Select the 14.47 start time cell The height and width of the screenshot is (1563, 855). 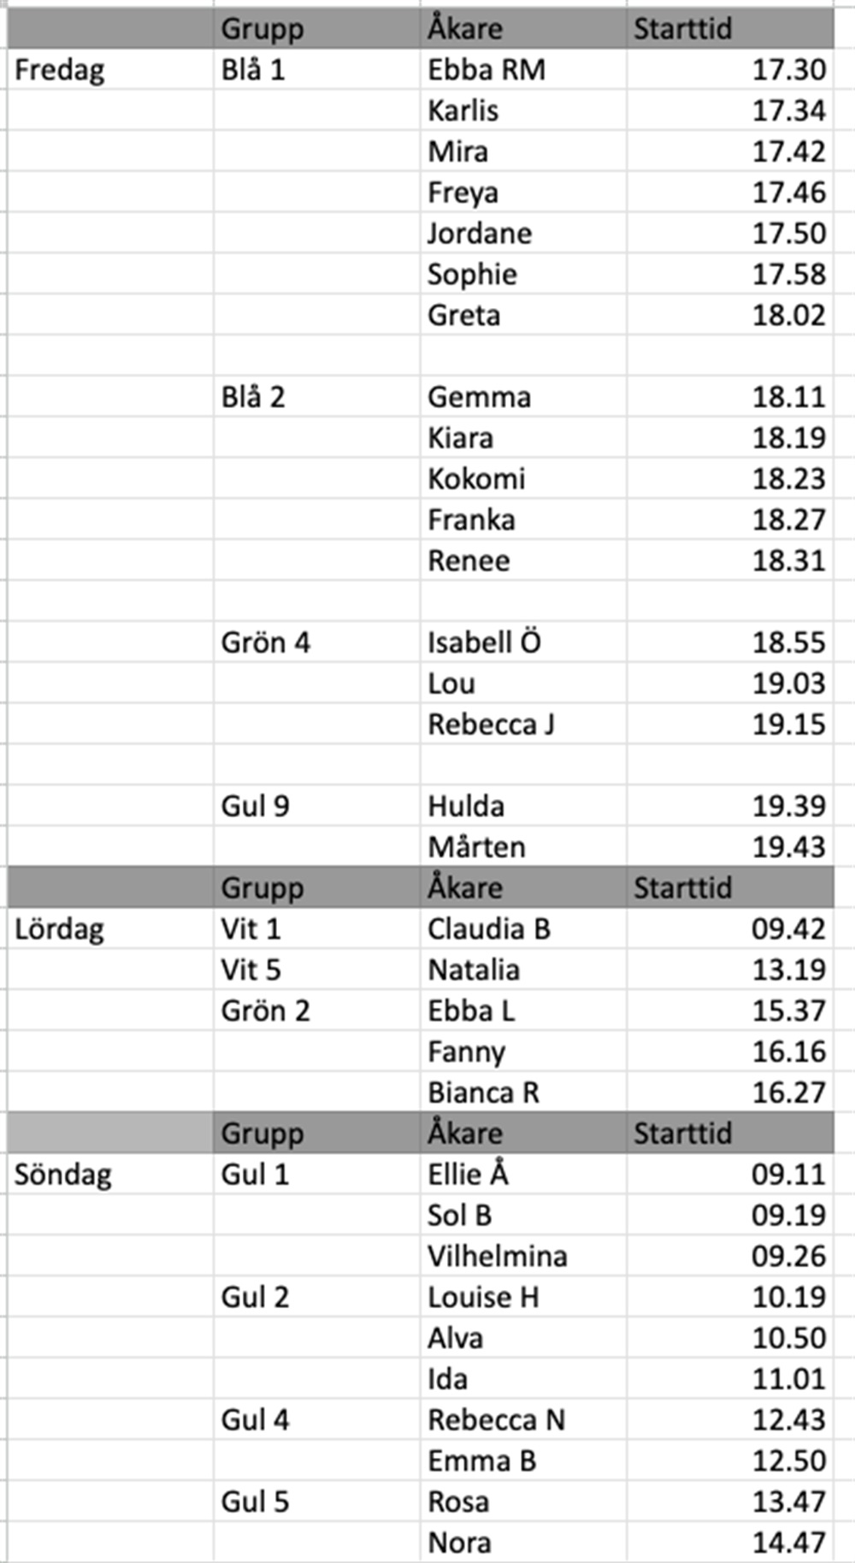point(788,1543)
